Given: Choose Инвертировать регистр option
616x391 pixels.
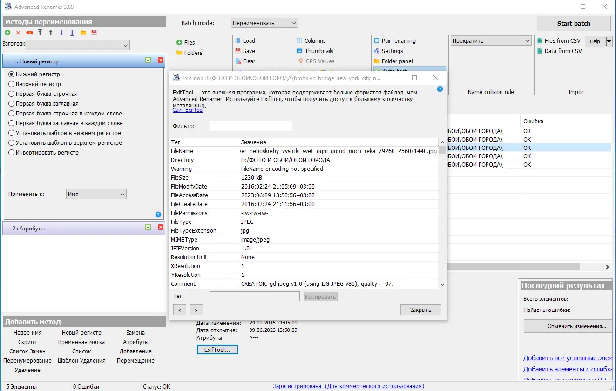Looking at the screenshot, I should [10, 152].
